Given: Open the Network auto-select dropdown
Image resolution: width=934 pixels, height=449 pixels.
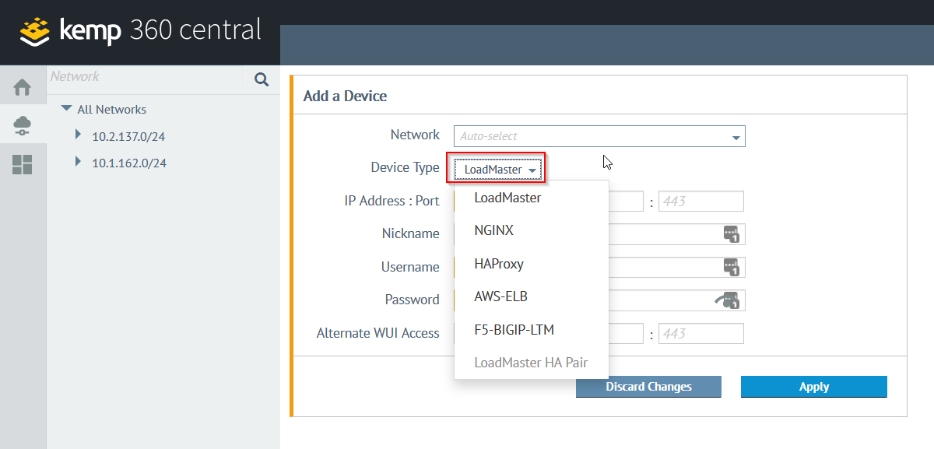Looking at the screenshot, I should (599, 136).
